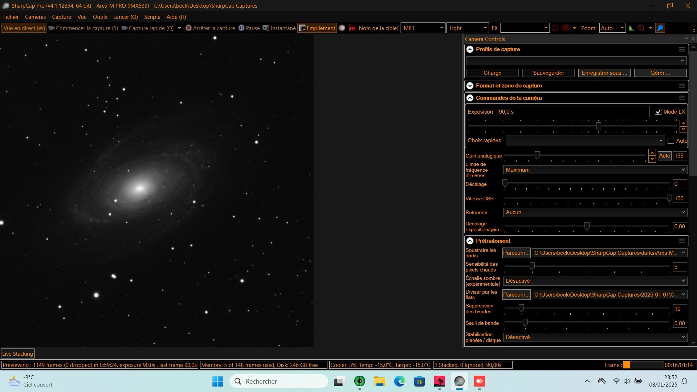Open Windows Start button

pyautogui.click(x=217, y=381)
